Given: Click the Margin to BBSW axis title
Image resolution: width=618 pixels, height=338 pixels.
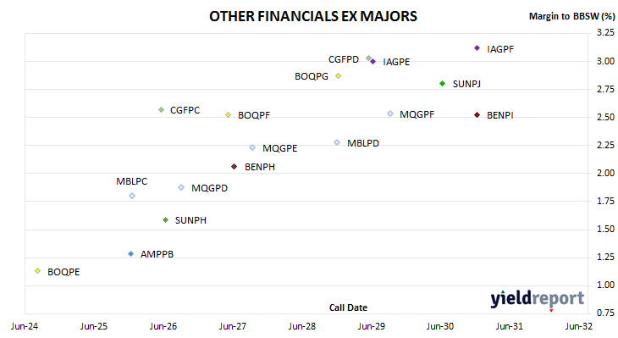Looking at the screenshot, I should click(x=571, y=16).
